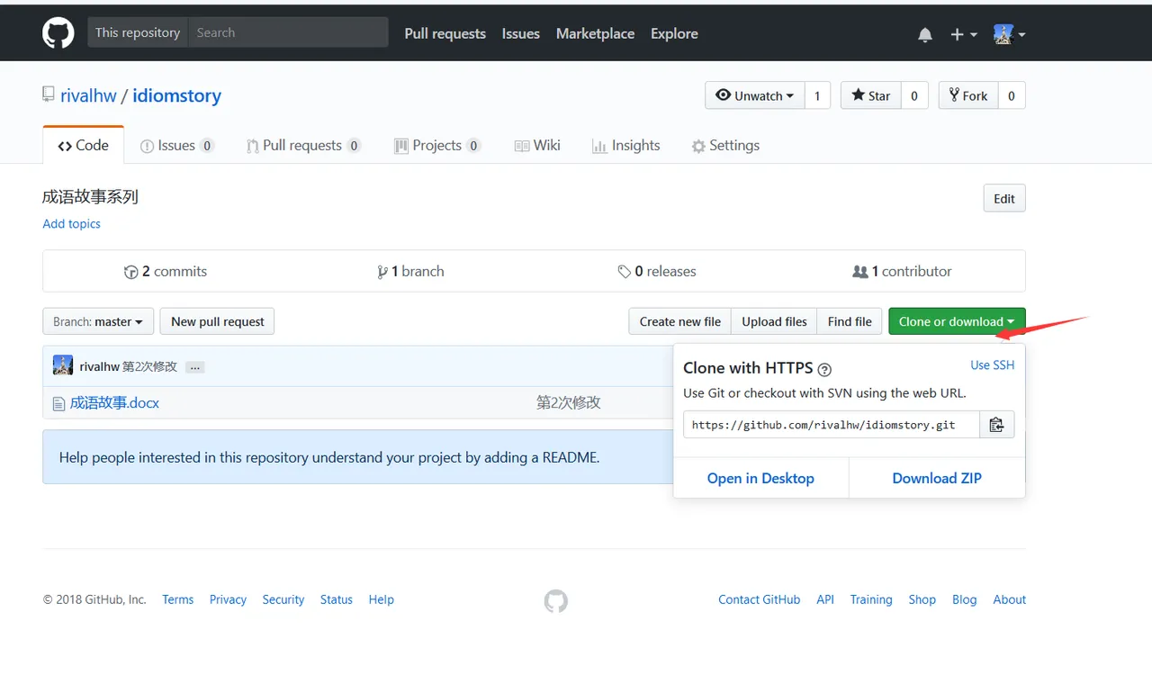Click the footer GitHub logo

click(x=556, y=600)
